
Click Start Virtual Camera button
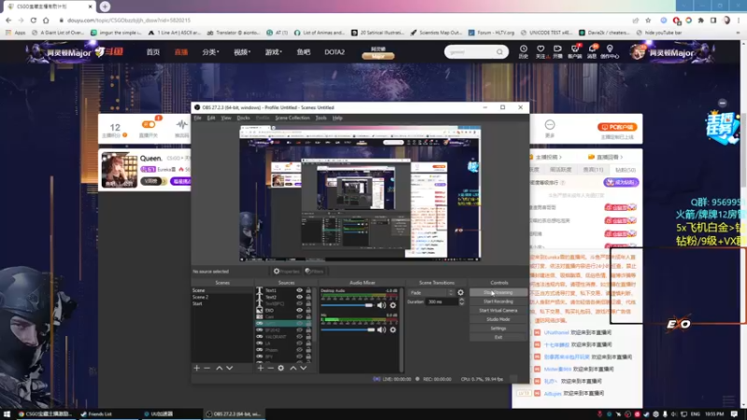[499, 311]
